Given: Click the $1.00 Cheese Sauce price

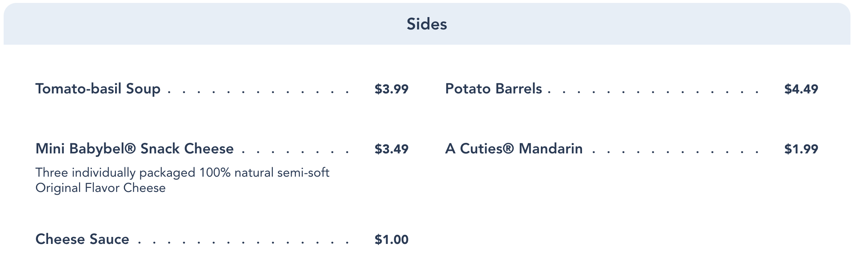Looking at the screenshot, I should click(391, 240).
